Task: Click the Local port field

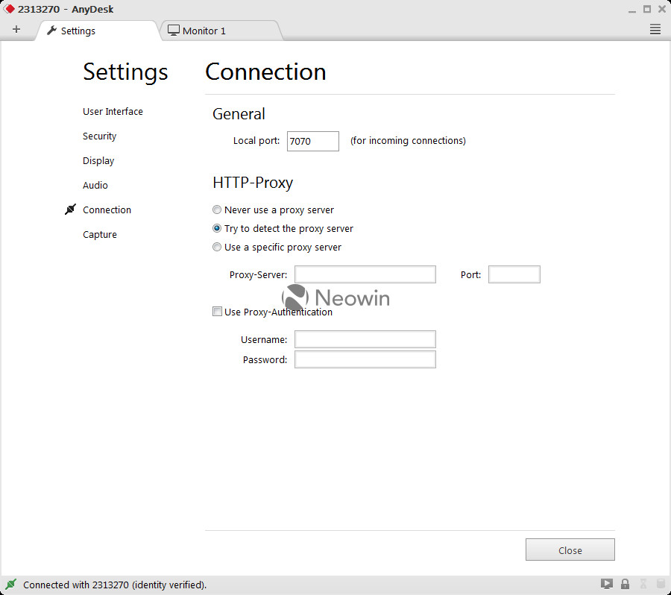Action: click(x=313, y=141)
